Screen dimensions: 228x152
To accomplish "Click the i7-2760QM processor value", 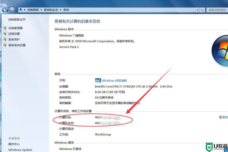I will 134,86.
